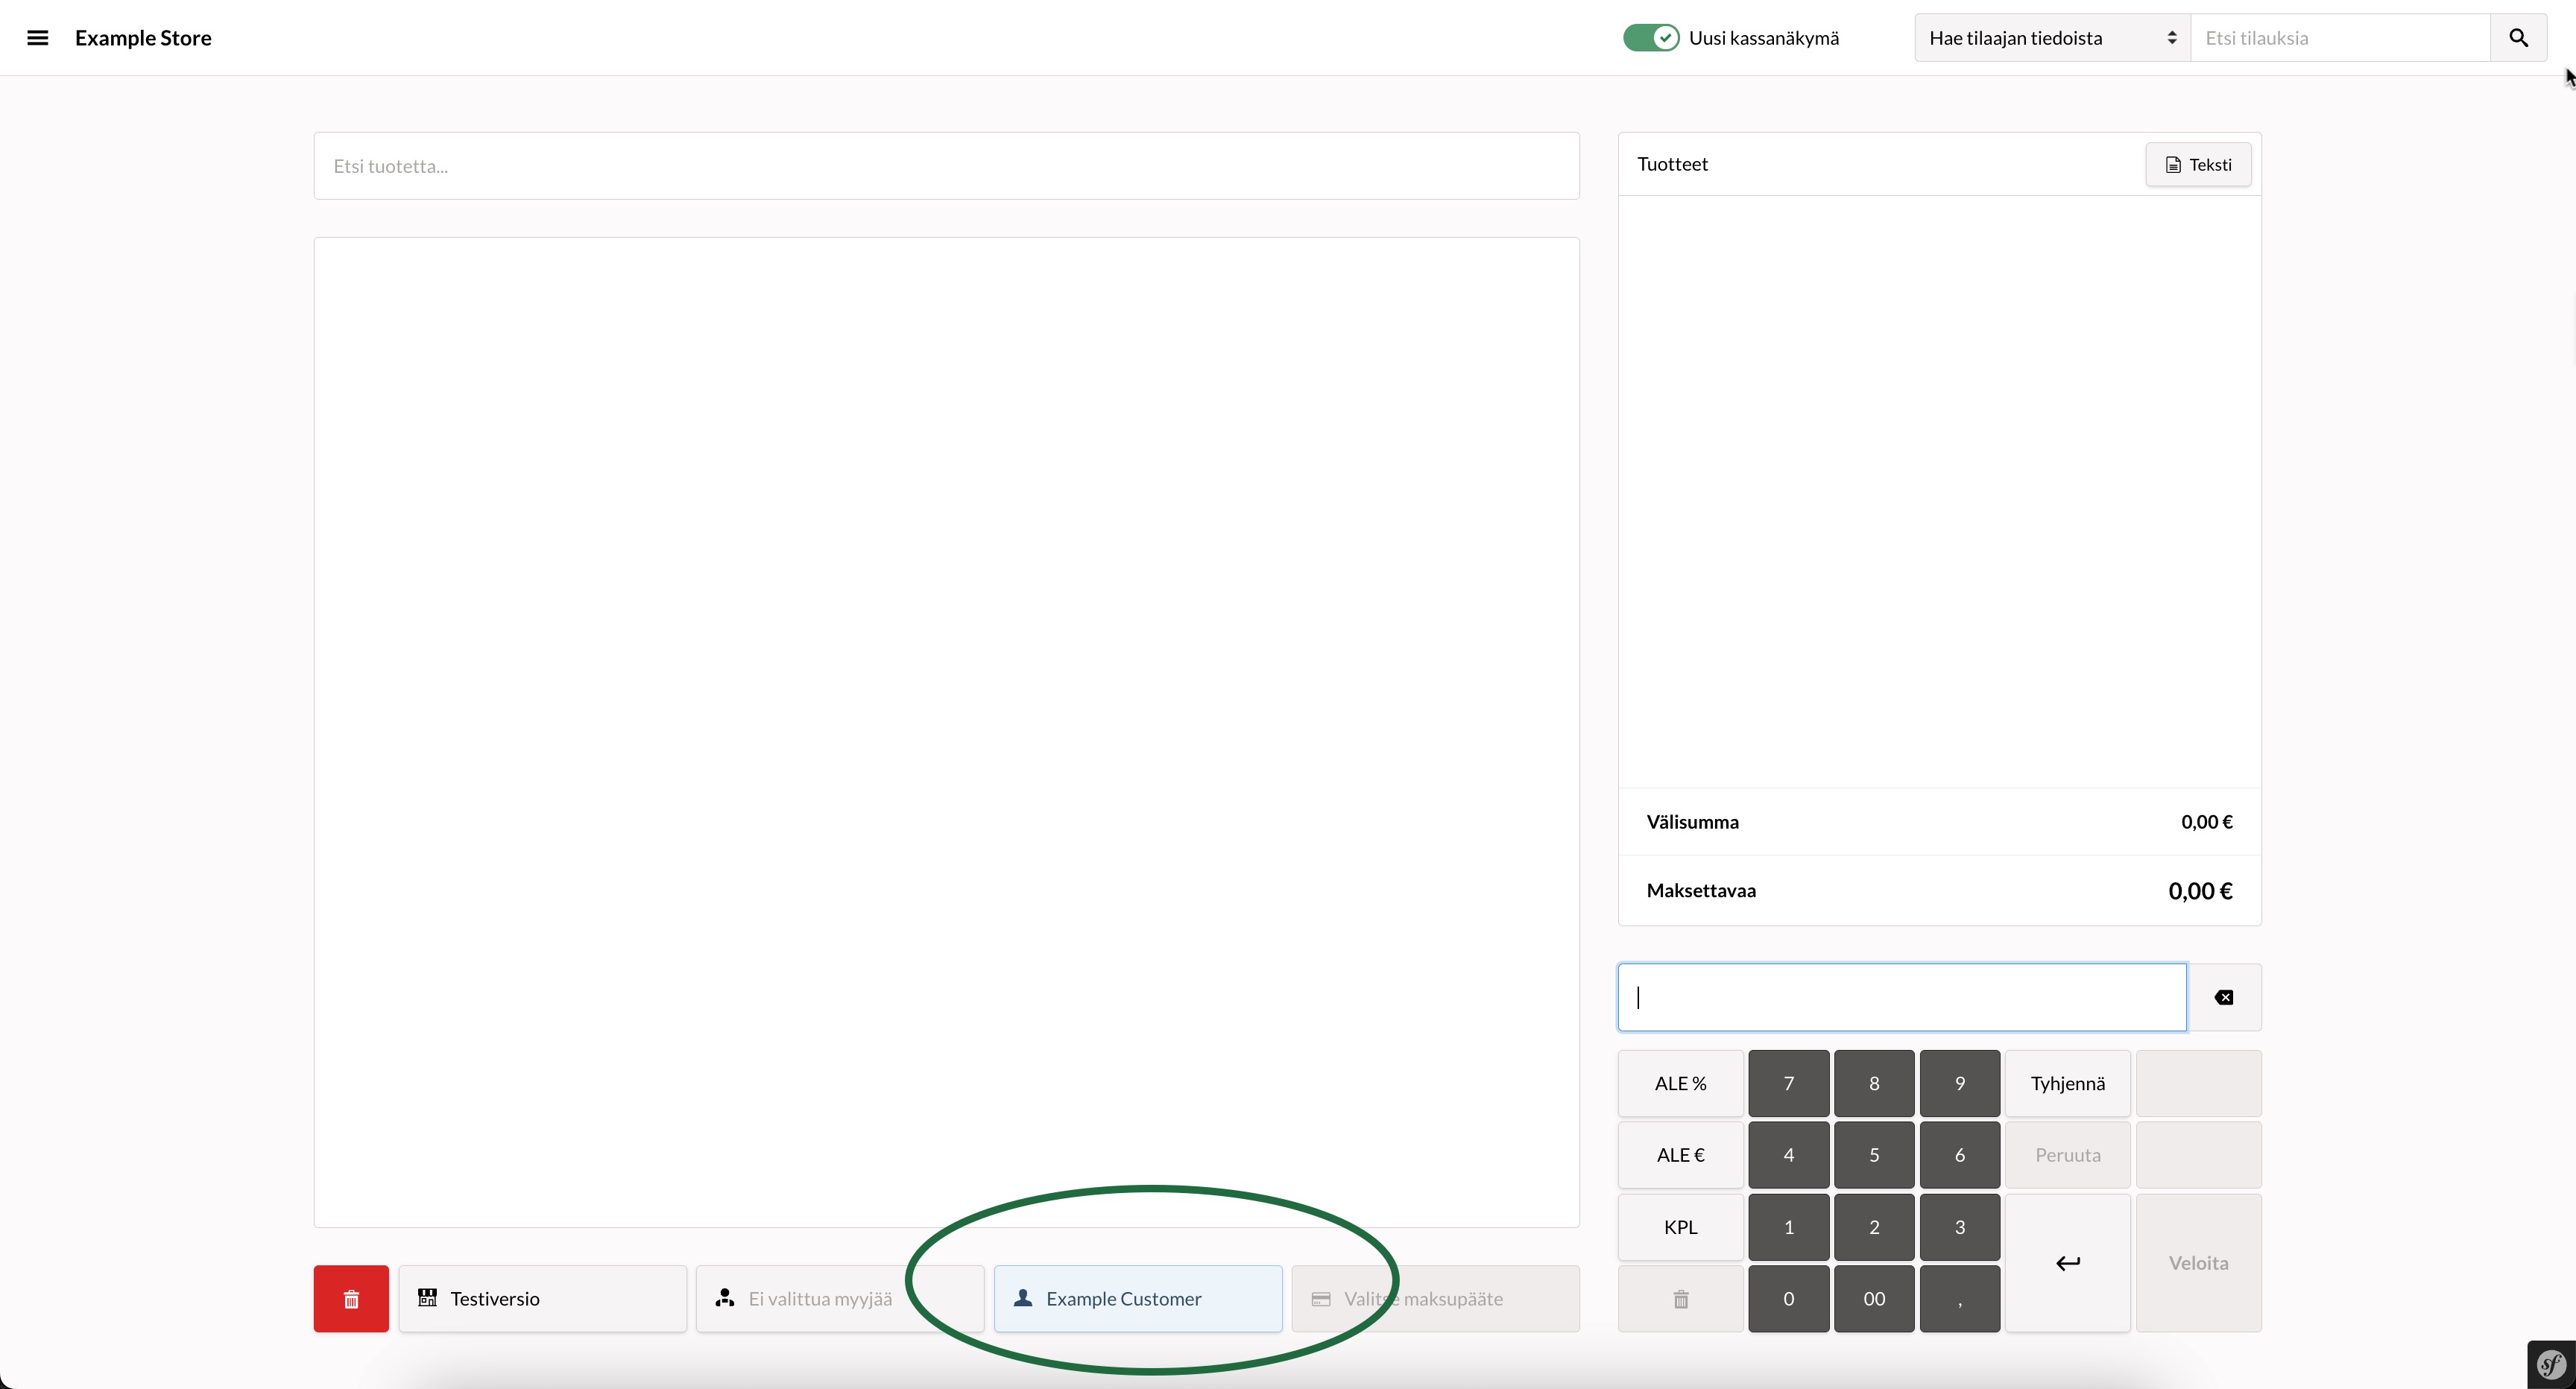Open the Example Customer selector
2576x1389 pixels.
1138,1299
